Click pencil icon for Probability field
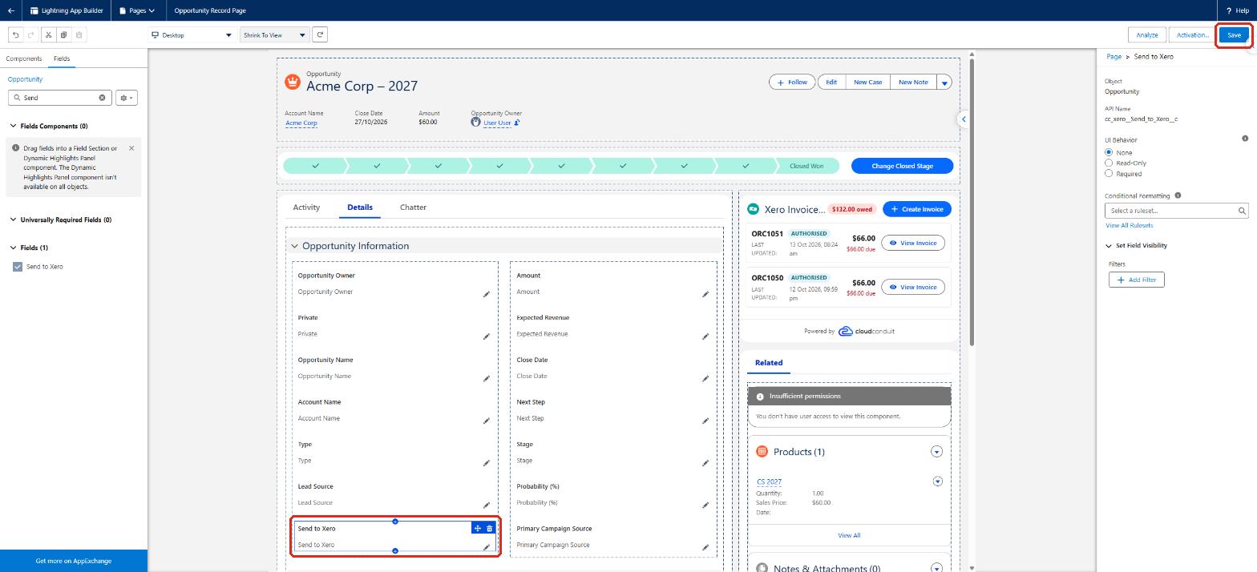This screenshot has height=572, width=1257. 705,505
